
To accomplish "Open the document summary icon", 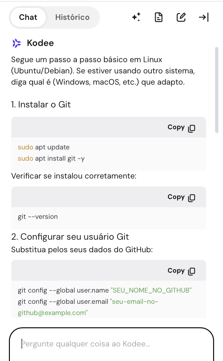I will point(158,17).
